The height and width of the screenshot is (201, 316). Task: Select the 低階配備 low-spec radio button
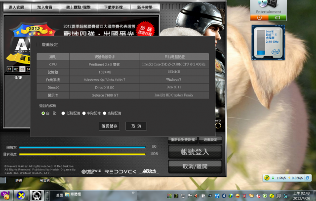[x=63, y=113]
